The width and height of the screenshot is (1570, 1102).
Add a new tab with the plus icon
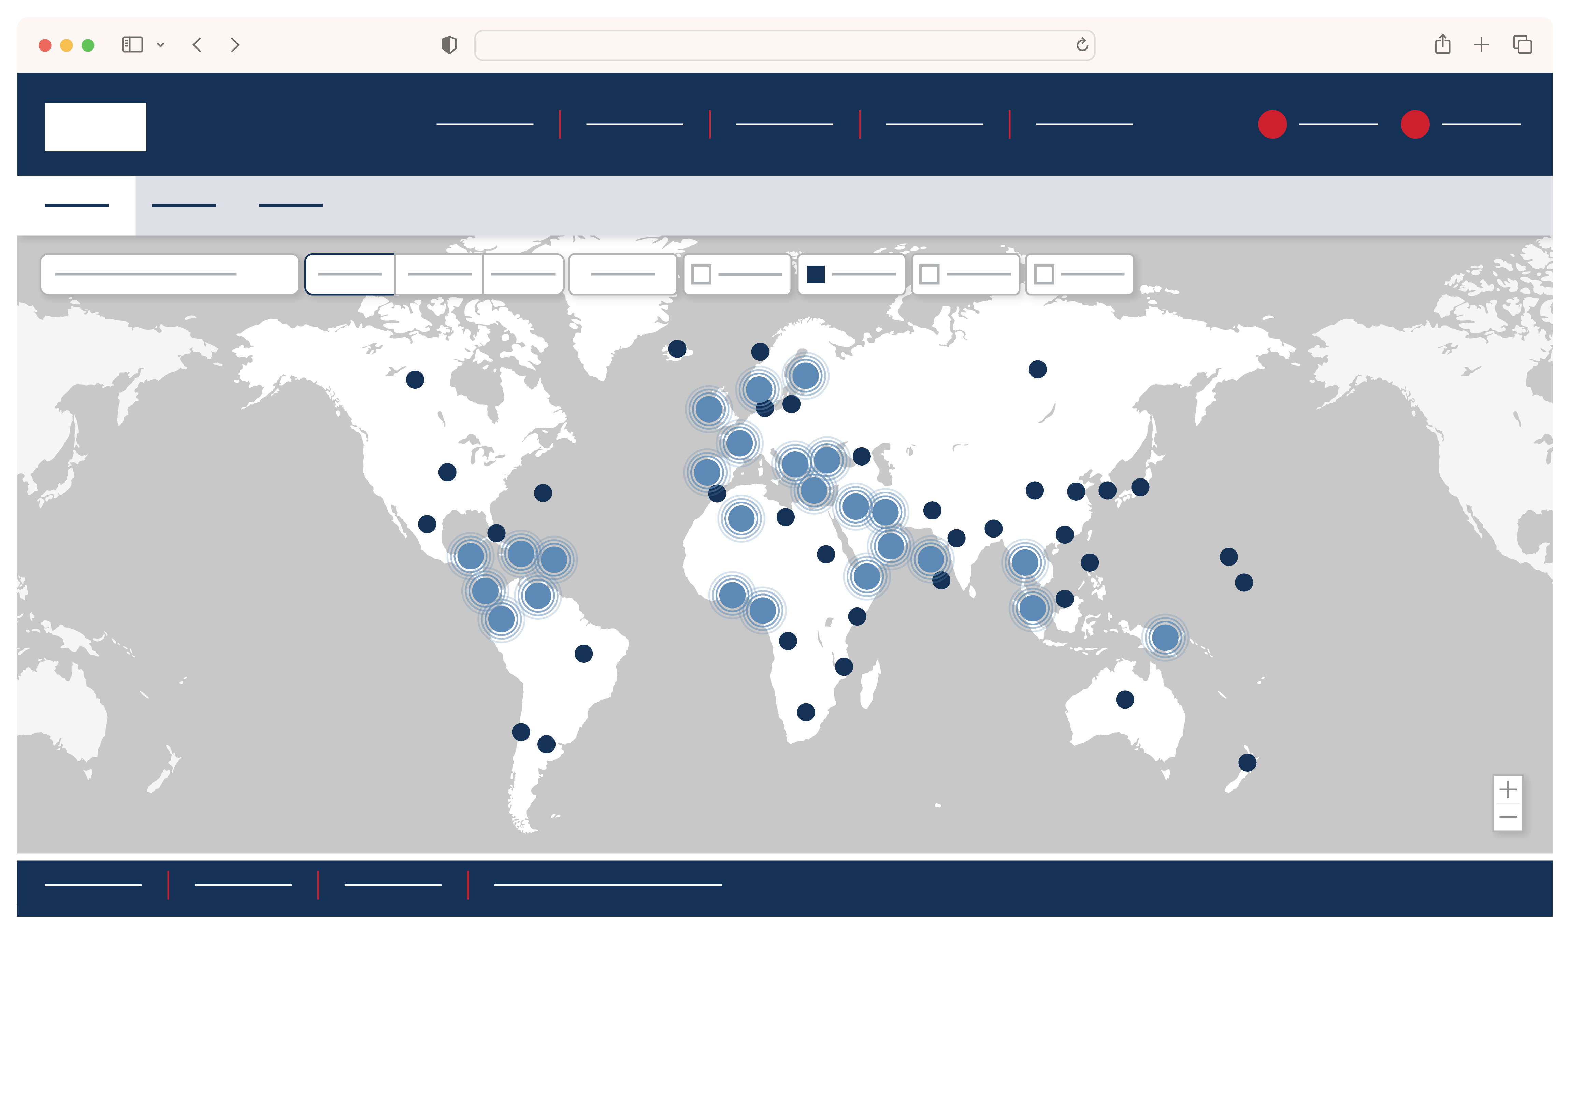1482,45
